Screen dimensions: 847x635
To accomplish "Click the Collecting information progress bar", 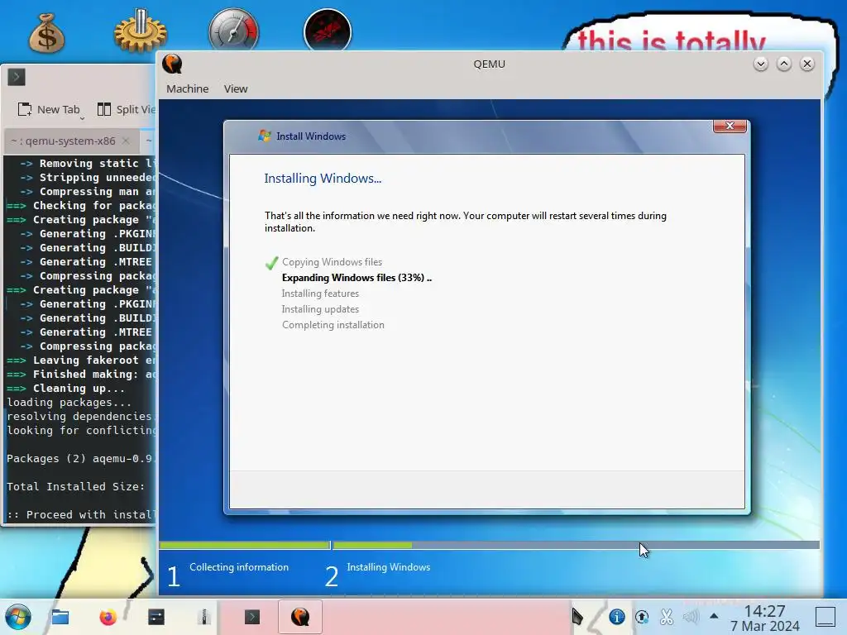I will click(x=245, y=546).
